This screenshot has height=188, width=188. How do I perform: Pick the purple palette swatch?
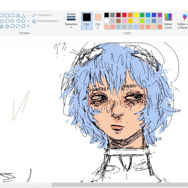(160, 15)
